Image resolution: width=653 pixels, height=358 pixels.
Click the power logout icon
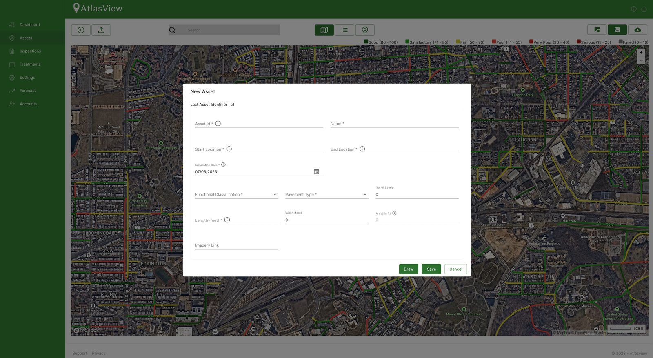coord(644,9)
